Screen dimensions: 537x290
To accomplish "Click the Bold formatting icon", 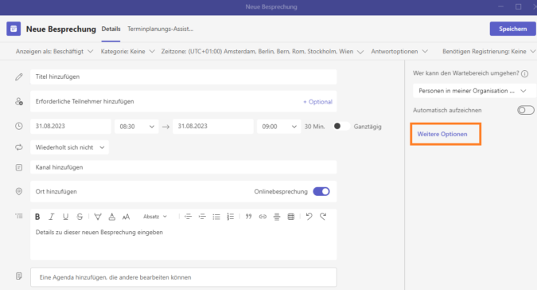I will click(x=37, y=217).
